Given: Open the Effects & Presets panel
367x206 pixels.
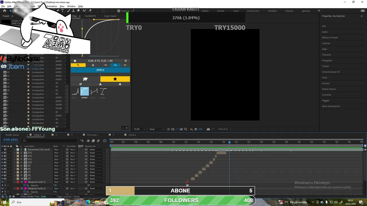Looking at the screenshot, I should click(x=330, y=37).
